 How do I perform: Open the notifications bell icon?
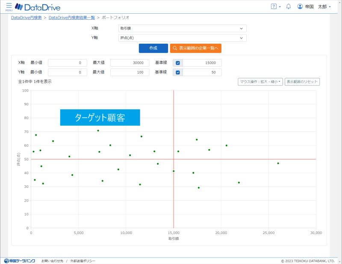[x=288, y=6]
